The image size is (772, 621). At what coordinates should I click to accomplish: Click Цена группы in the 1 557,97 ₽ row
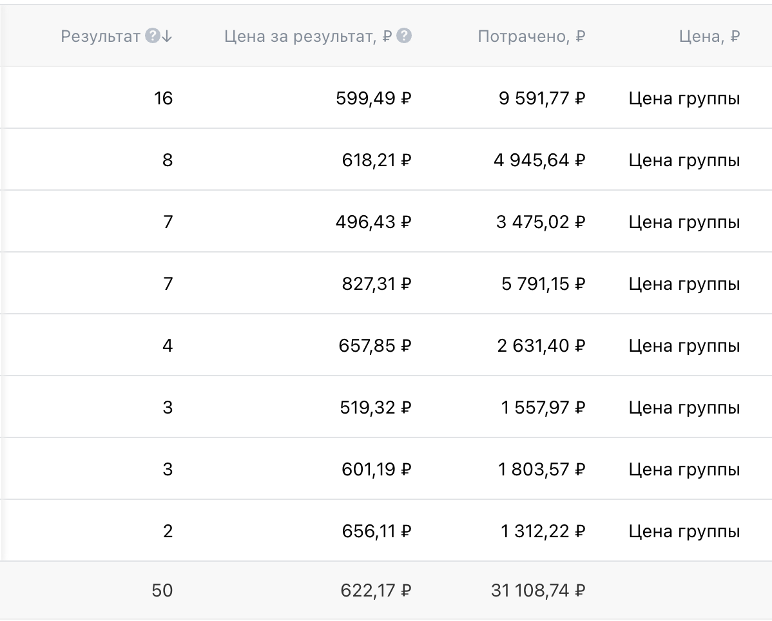(x=684, y=408)
